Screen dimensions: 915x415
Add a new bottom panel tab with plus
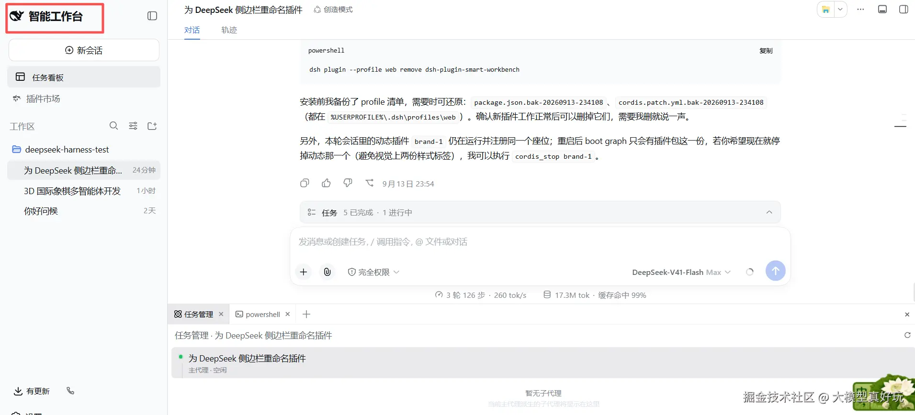pos(306,314)
